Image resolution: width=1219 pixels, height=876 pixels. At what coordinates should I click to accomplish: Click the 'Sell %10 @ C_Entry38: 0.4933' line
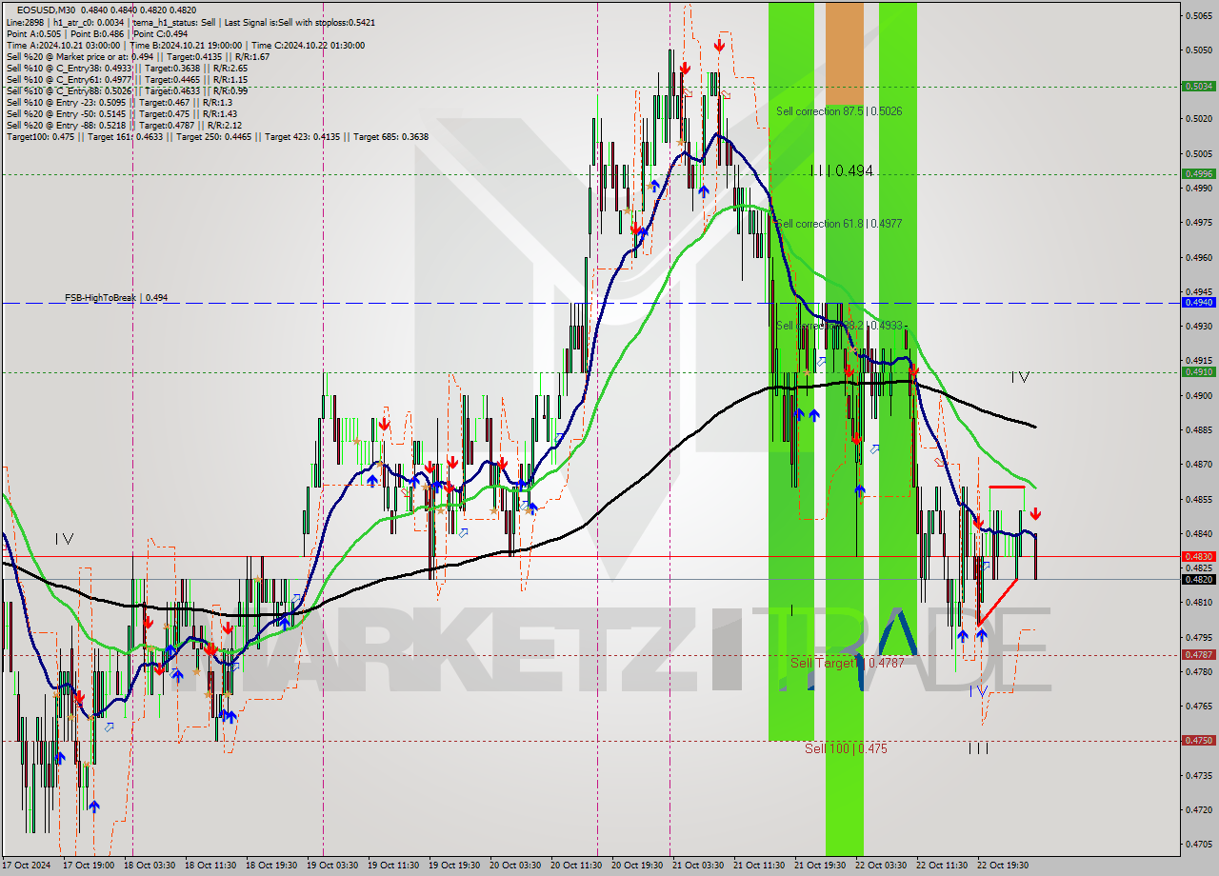coord(127,68)
